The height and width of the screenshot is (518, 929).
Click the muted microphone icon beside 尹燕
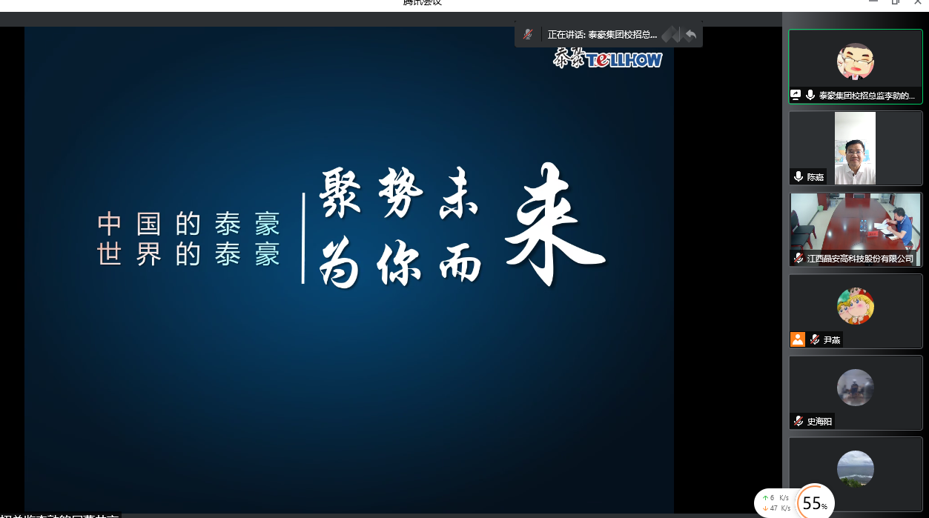815,339
